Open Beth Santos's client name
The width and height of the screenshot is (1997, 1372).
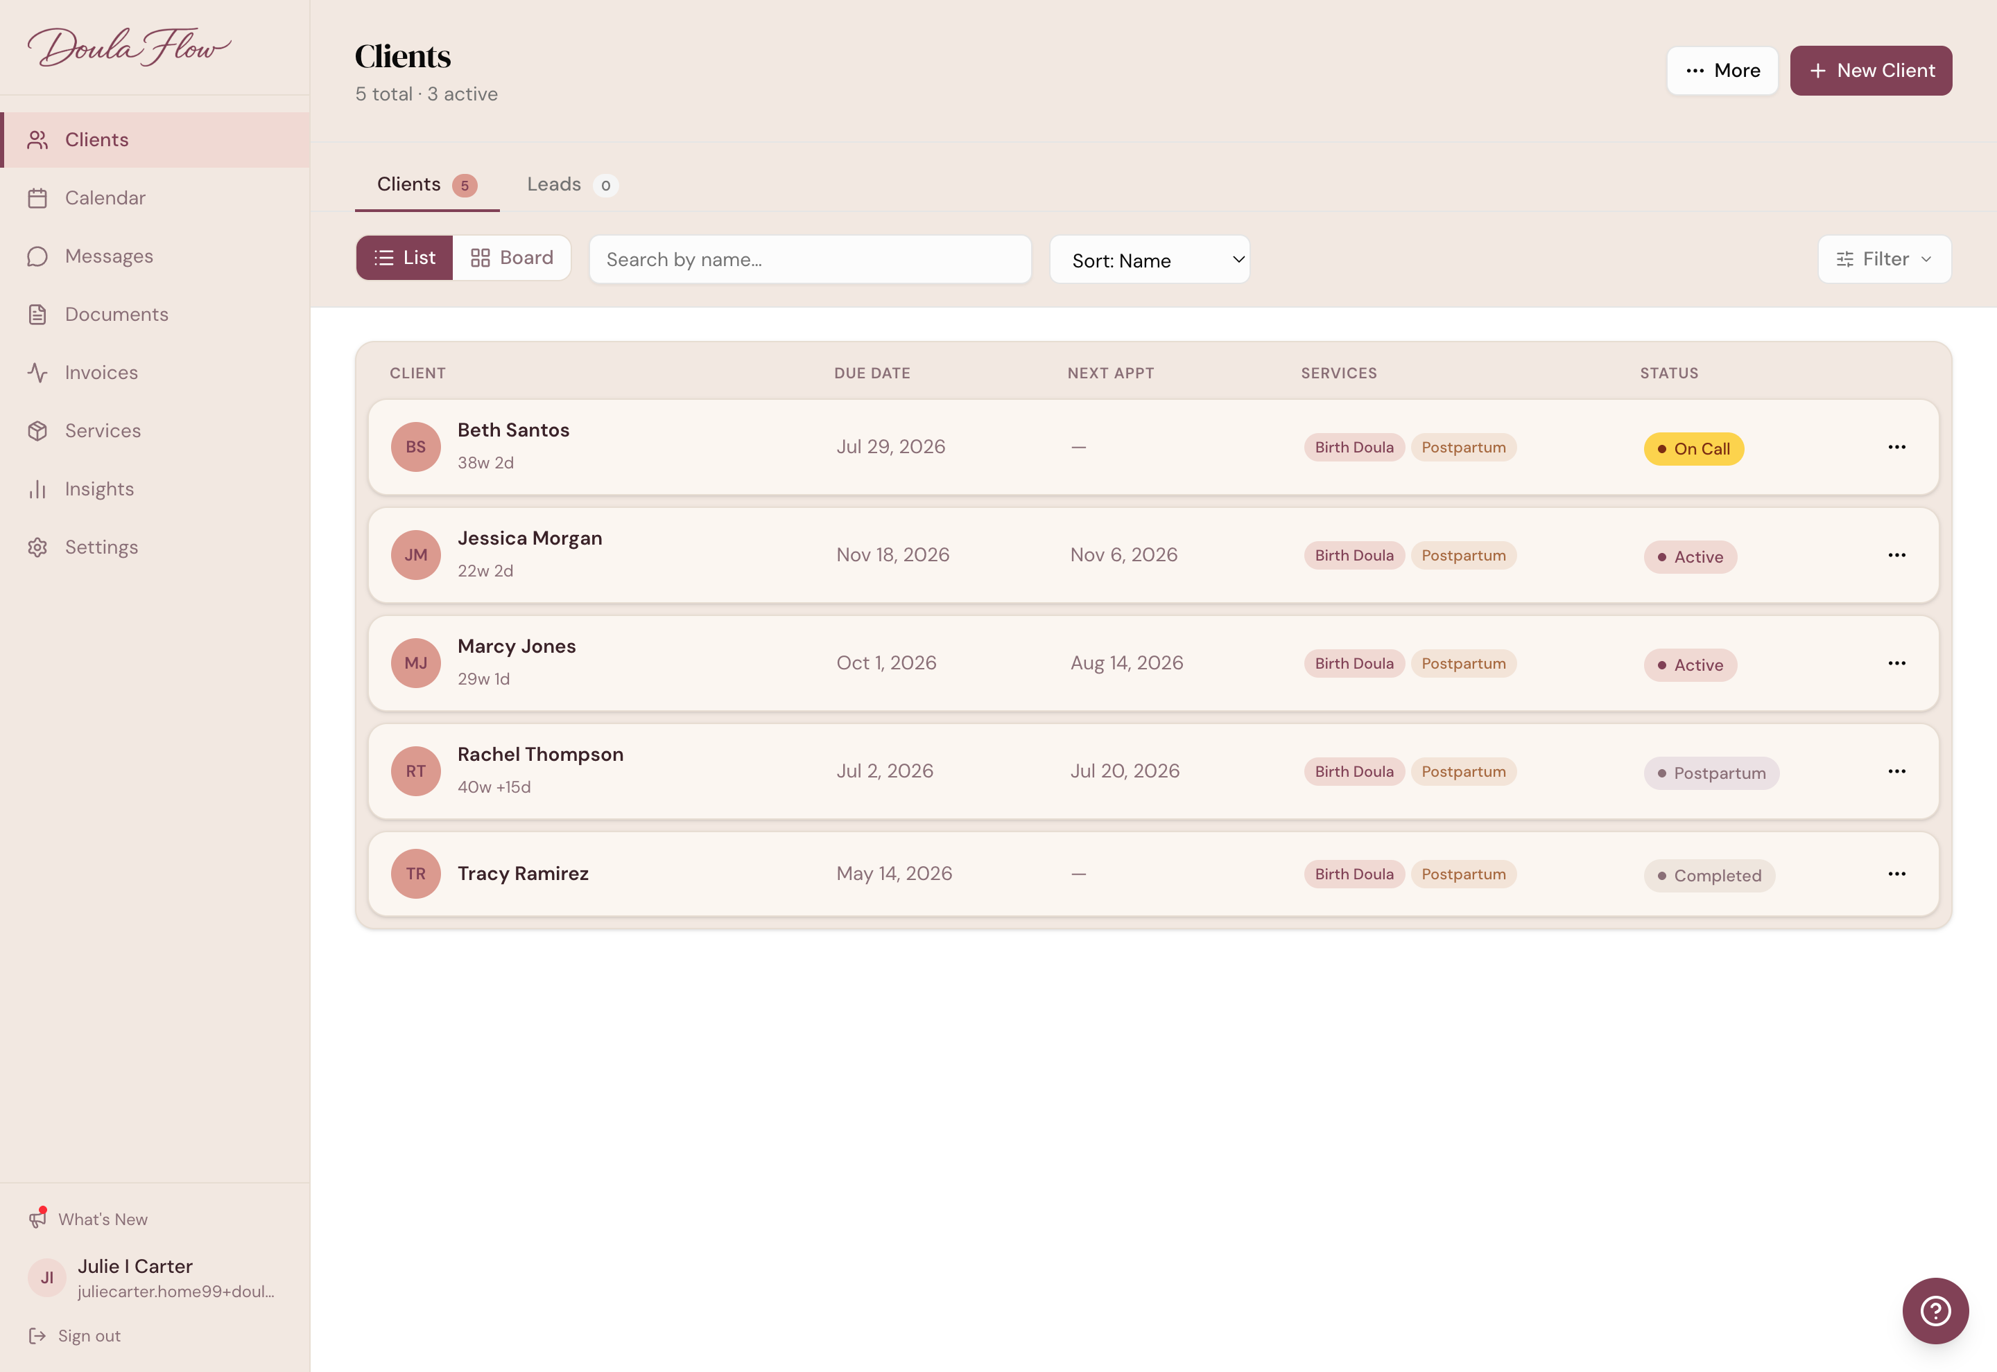[513, 430]
